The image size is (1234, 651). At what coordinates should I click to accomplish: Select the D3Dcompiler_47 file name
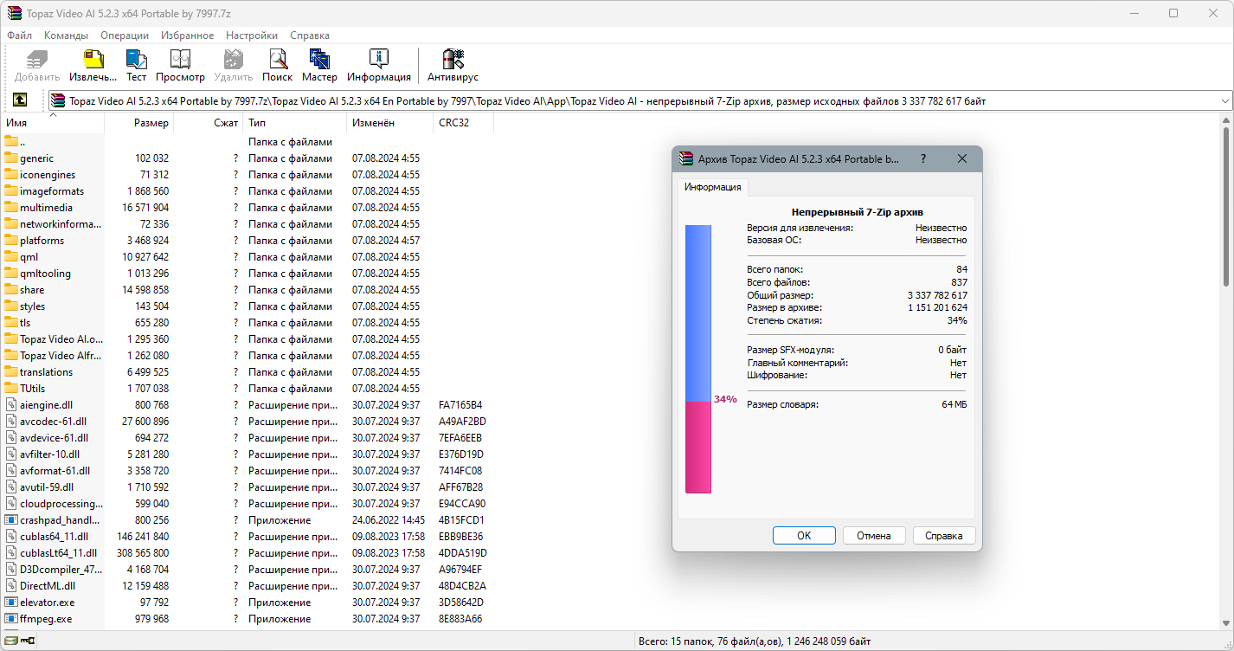tap(61, 569)
